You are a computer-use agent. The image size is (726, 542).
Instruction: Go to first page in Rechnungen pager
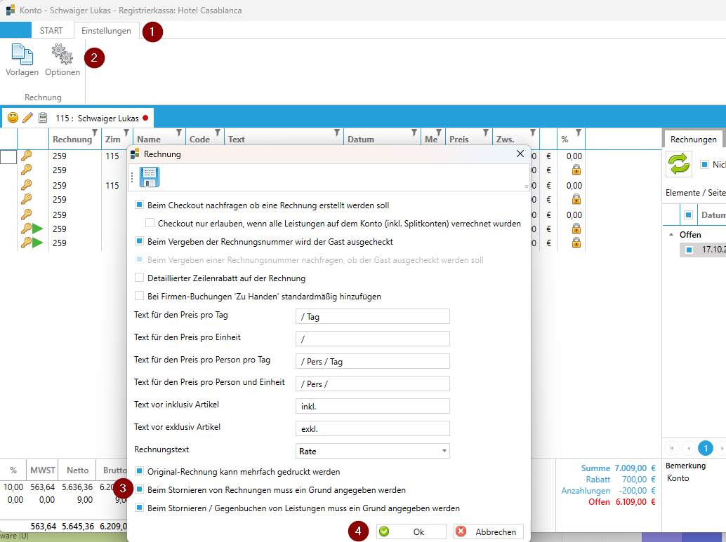672,448
